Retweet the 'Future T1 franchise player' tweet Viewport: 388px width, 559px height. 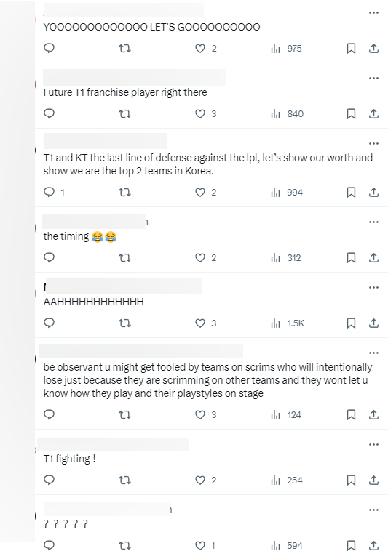124,113
